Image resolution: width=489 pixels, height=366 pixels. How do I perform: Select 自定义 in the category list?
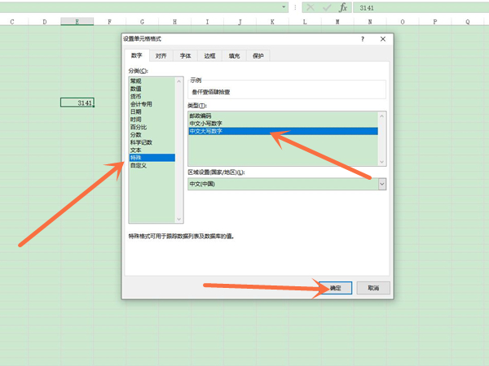[139, 165]
